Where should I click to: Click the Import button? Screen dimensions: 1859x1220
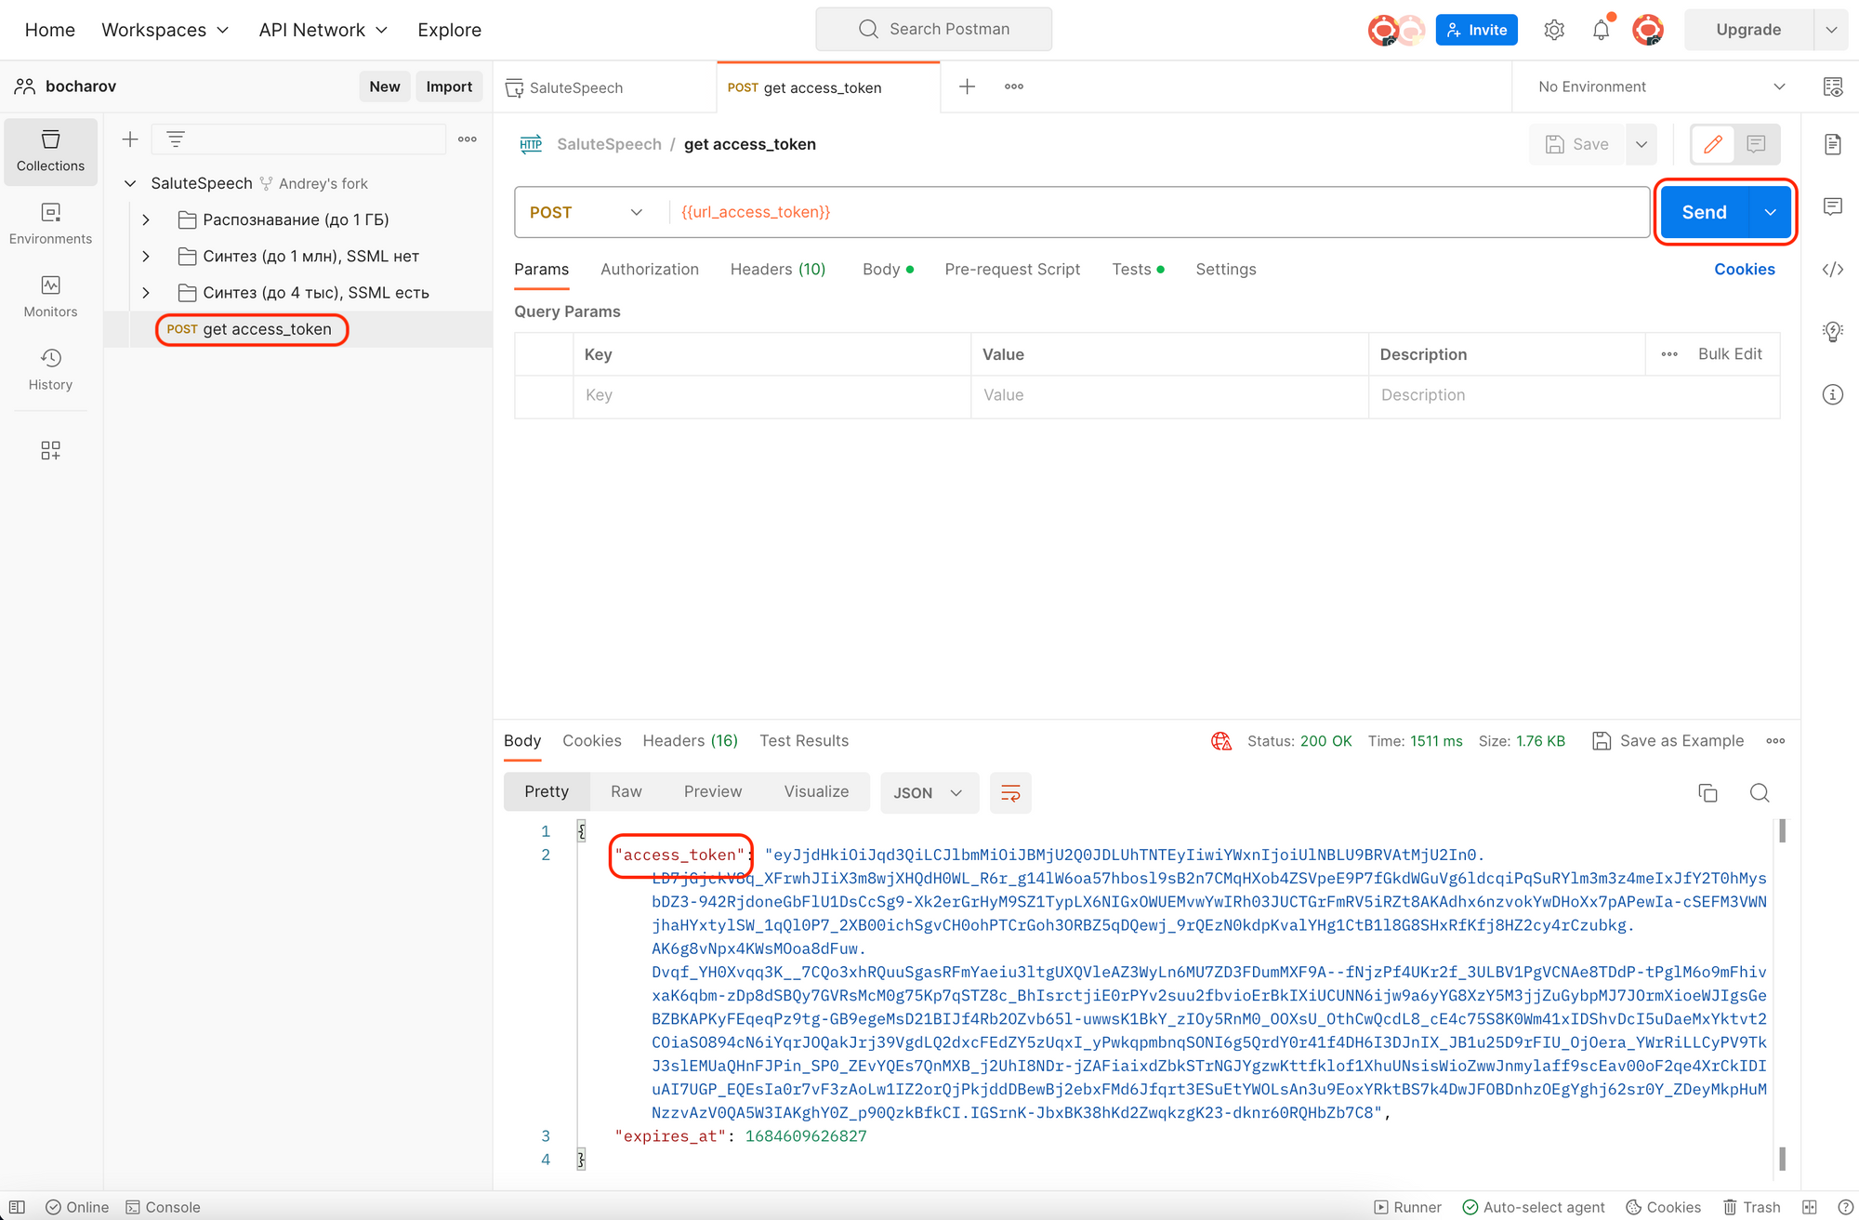[x=449, y=86]
